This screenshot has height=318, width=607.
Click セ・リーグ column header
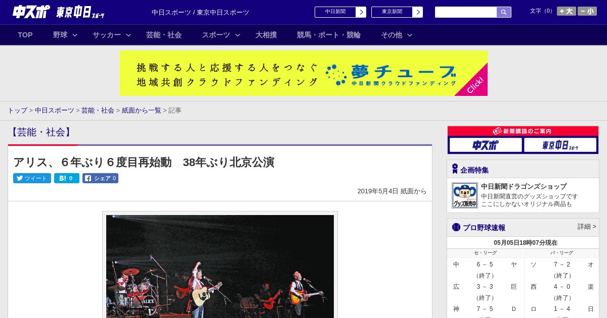pos(485,253)
